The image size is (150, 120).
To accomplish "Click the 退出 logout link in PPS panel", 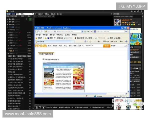I will 139,24.
